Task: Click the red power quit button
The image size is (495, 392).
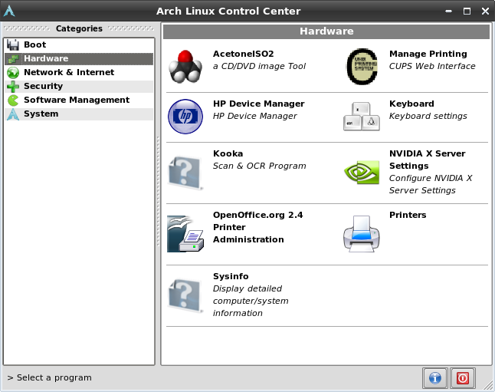Action: pos(463,378)
